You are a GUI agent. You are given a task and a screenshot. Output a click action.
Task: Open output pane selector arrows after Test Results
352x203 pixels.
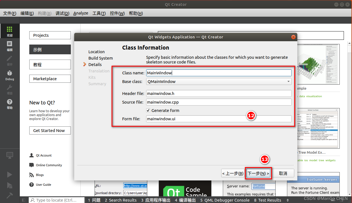pos(288,200)
